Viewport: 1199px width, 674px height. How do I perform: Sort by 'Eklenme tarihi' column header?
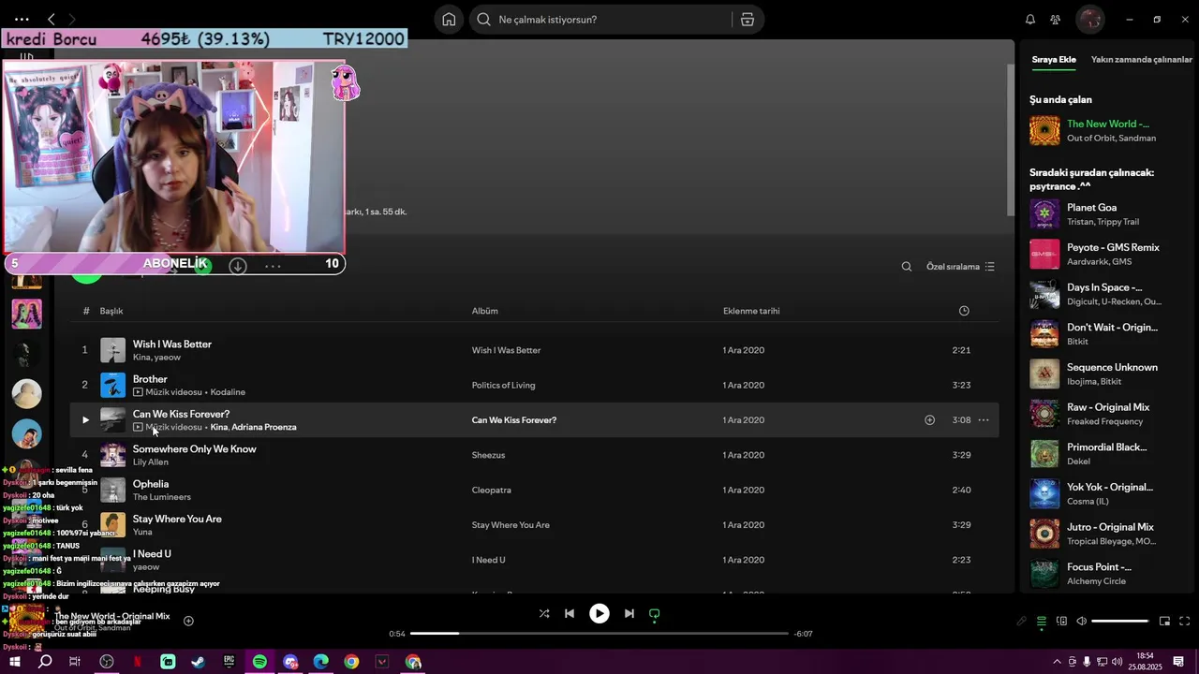(751, 311)
